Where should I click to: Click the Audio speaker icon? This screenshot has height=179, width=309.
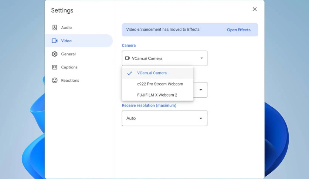point(55,28)
